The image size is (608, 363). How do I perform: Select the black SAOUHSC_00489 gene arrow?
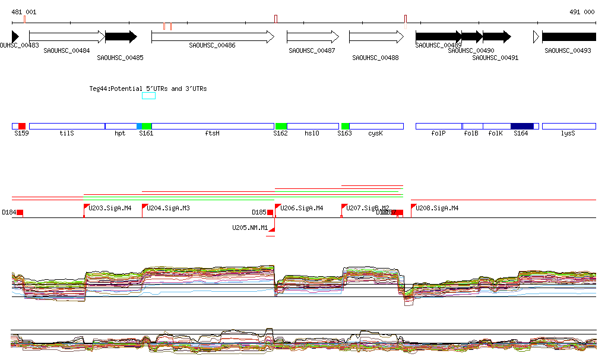(438, 37)
